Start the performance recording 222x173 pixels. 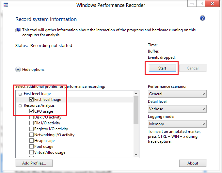162,68
